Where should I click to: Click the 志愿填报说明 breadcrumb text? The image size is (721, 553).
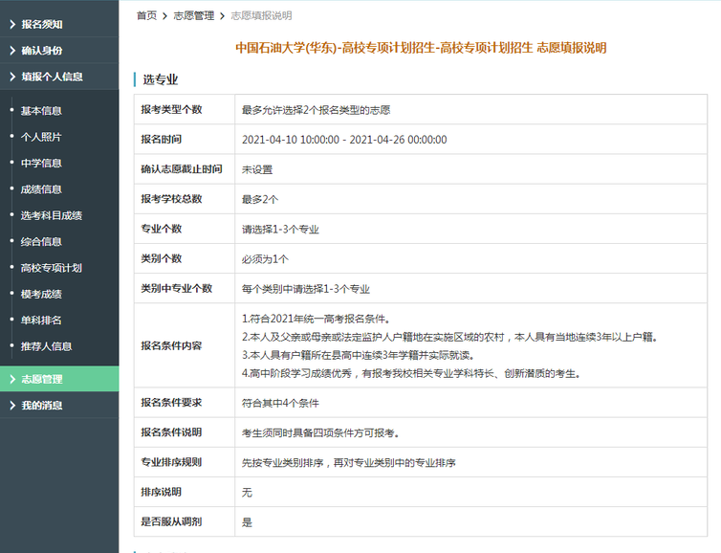pos(261,15)
